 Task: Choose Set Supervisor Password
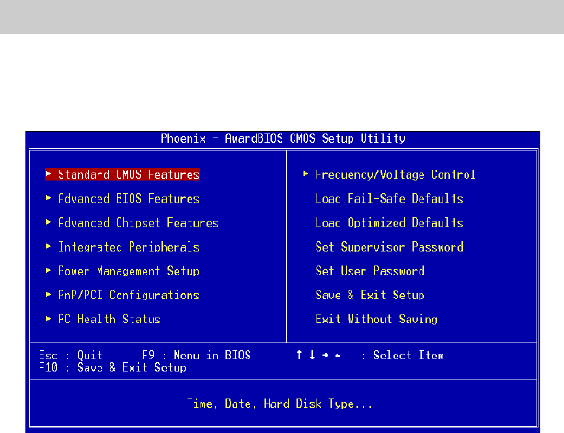pyautogui.click(x=389, y=247)
